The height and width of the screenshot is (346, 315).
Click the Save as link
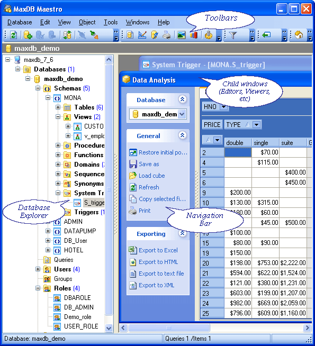tap(149, 164)
